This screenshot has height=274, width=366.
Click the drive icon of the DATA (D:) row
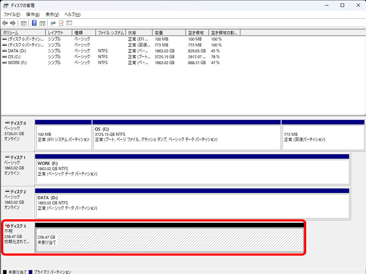pos(5,51)
